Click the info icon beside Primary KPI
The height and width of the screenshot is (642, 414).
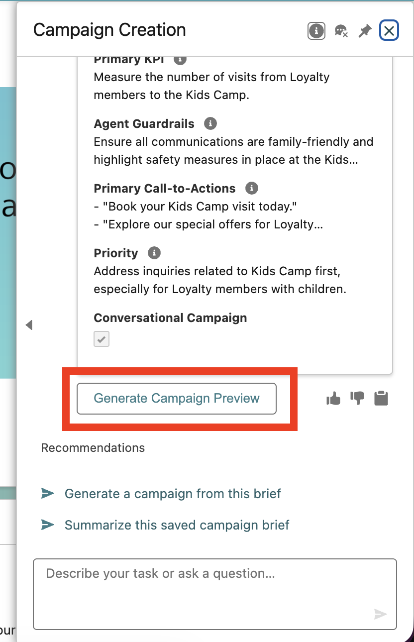180,59
